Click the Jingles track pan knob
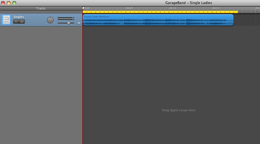 tap(50, 20)
